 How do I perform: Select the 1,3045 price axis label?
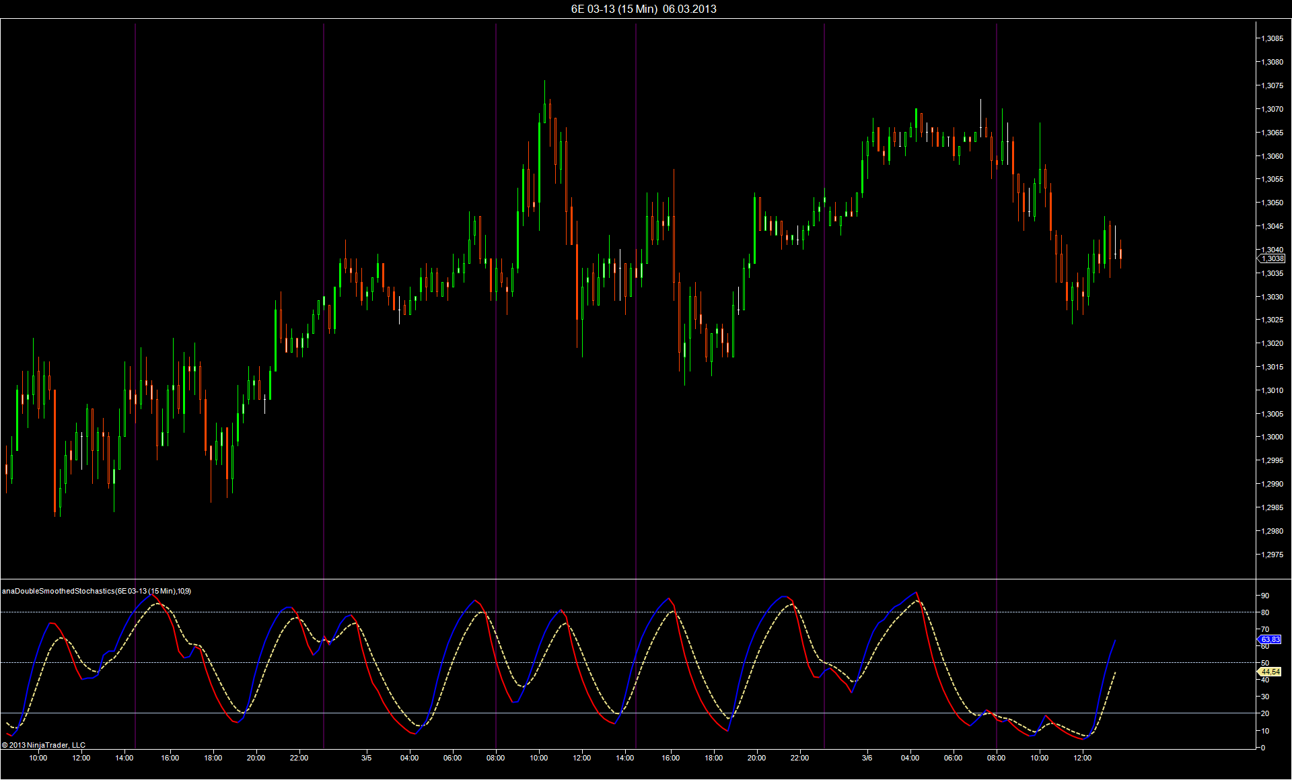pyautogui.click(x=1272, y=226)
